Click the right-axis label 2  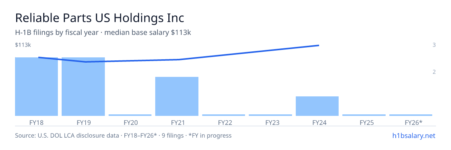[434, 72]
